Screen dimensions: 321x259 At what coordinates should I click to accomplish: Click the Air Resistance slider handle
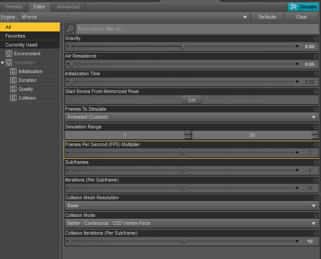[x=71, y=64]
